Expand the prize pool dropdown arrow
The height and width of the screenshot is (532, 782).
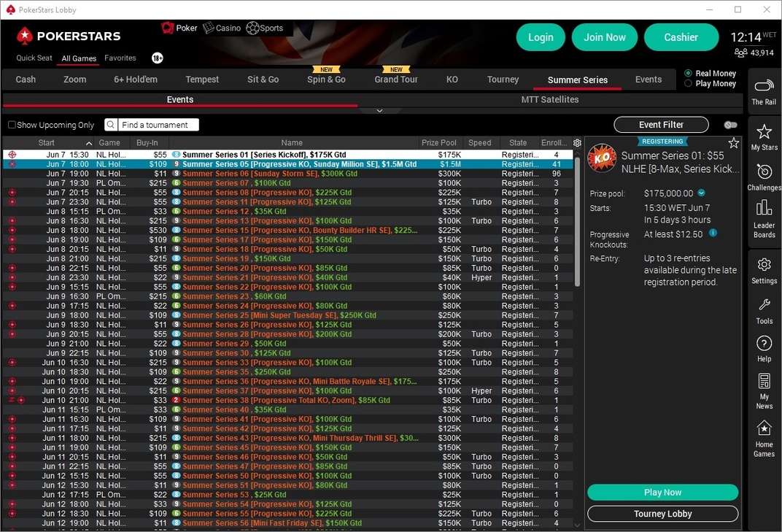702,193
